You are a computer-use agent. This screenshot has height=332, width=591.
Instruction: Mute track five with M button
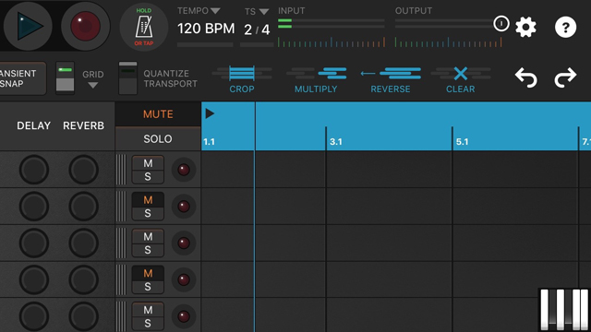[x=148, y=310]
